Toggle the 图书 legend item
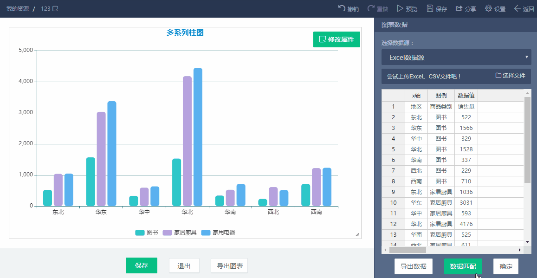The height and width of the screenshot is (278, 537). click(x=147, y=233)
